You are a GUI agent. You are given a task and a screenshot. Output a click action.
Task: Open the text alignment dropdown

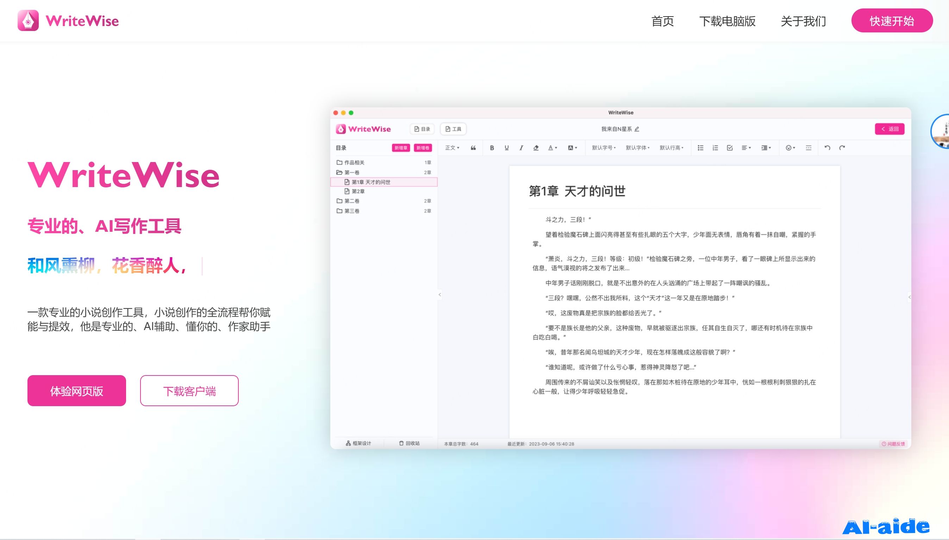(746, 148)
